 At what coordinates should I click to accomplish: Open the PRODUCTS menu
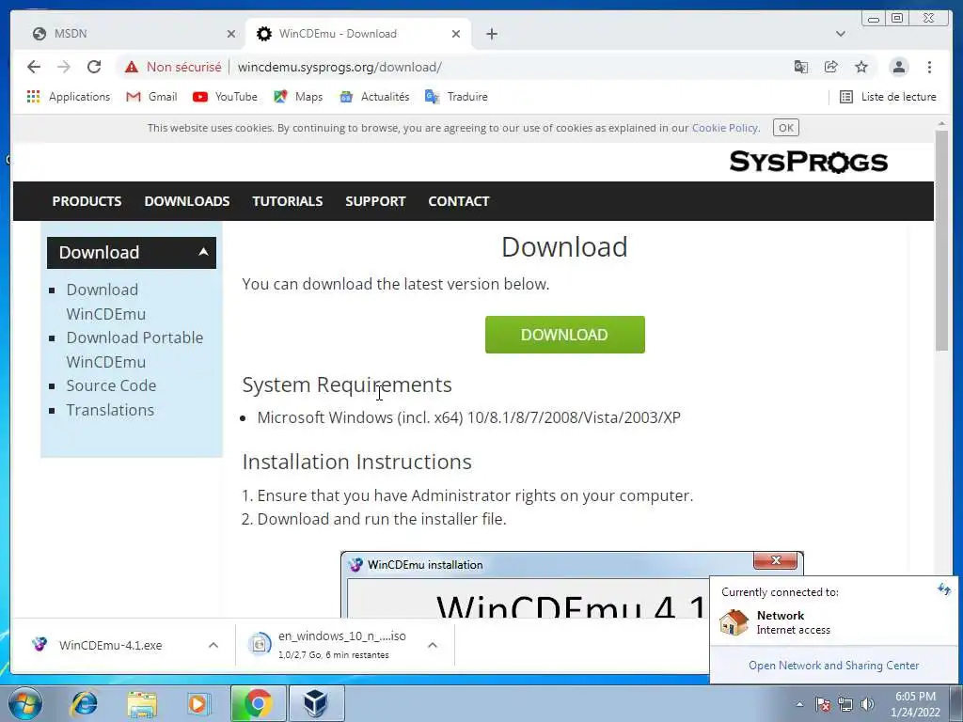[x=87, y=201]
